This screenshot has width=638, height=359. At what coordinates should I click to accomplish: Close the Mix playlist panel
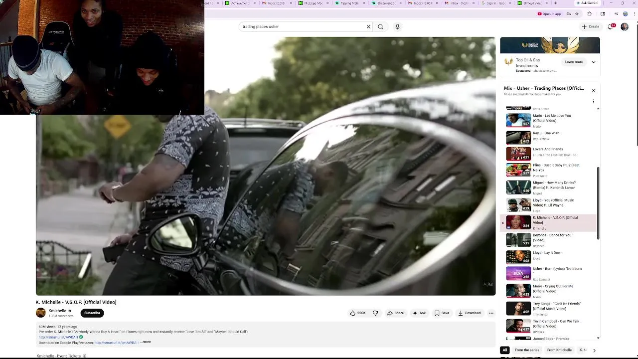[x=593, y=90]
